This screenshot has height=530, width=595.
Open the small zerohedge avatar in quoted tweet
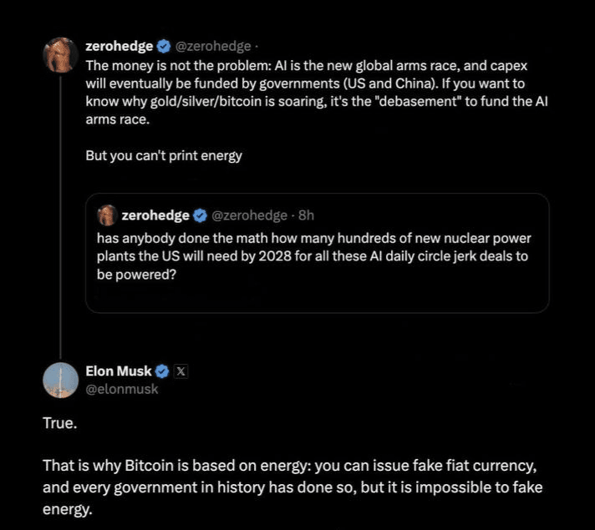106,215
